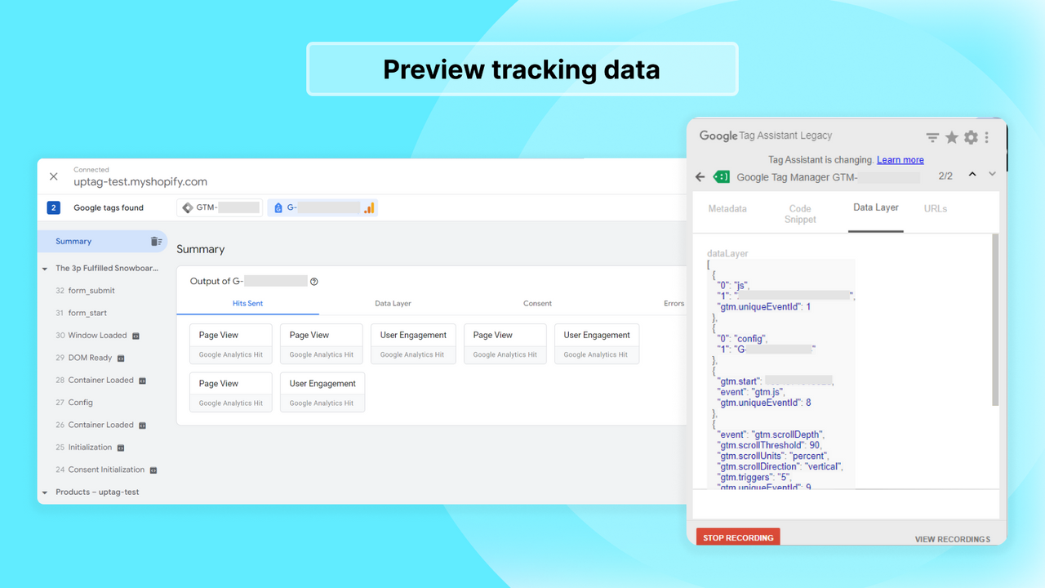The width and height of the screenshot is (1045, 588).
Task: Select event 27 Config
Action: (x=74, y=403)
